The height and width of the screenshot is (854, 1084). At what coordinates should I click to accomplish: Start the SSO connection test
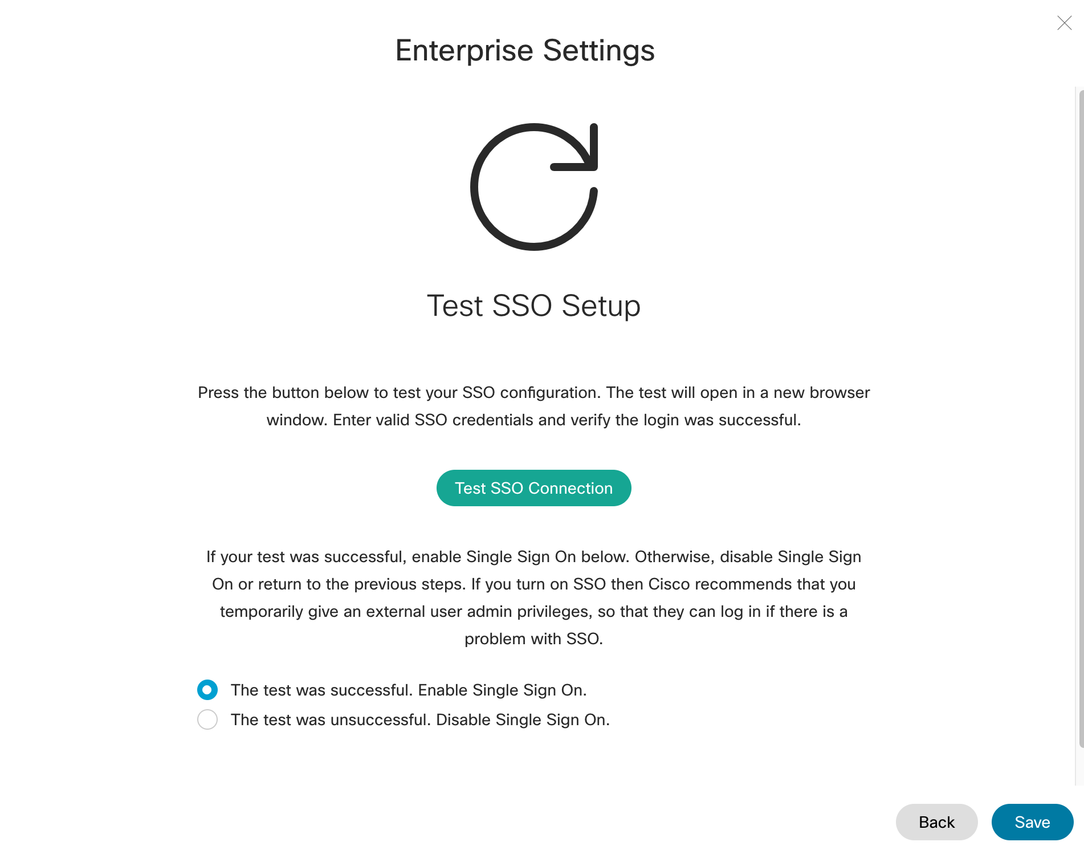pyautogui.click(x=533, y=487)
